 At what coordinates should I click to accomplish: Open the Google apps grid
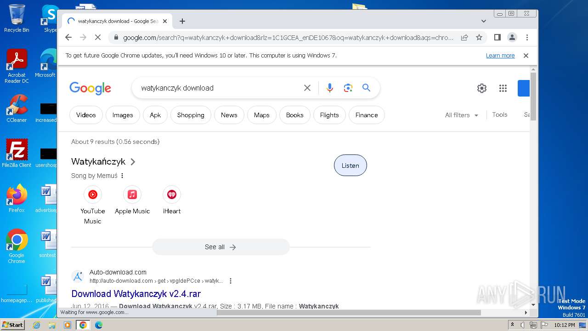pyautogui.click(x=503, y=88)
